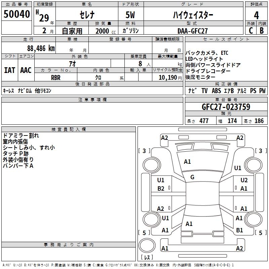The height and width of the screenshot is (269, 269).
Task: Select the B1 damage mark on diagram
Action: pyautogui.click(x=239, y=230)
